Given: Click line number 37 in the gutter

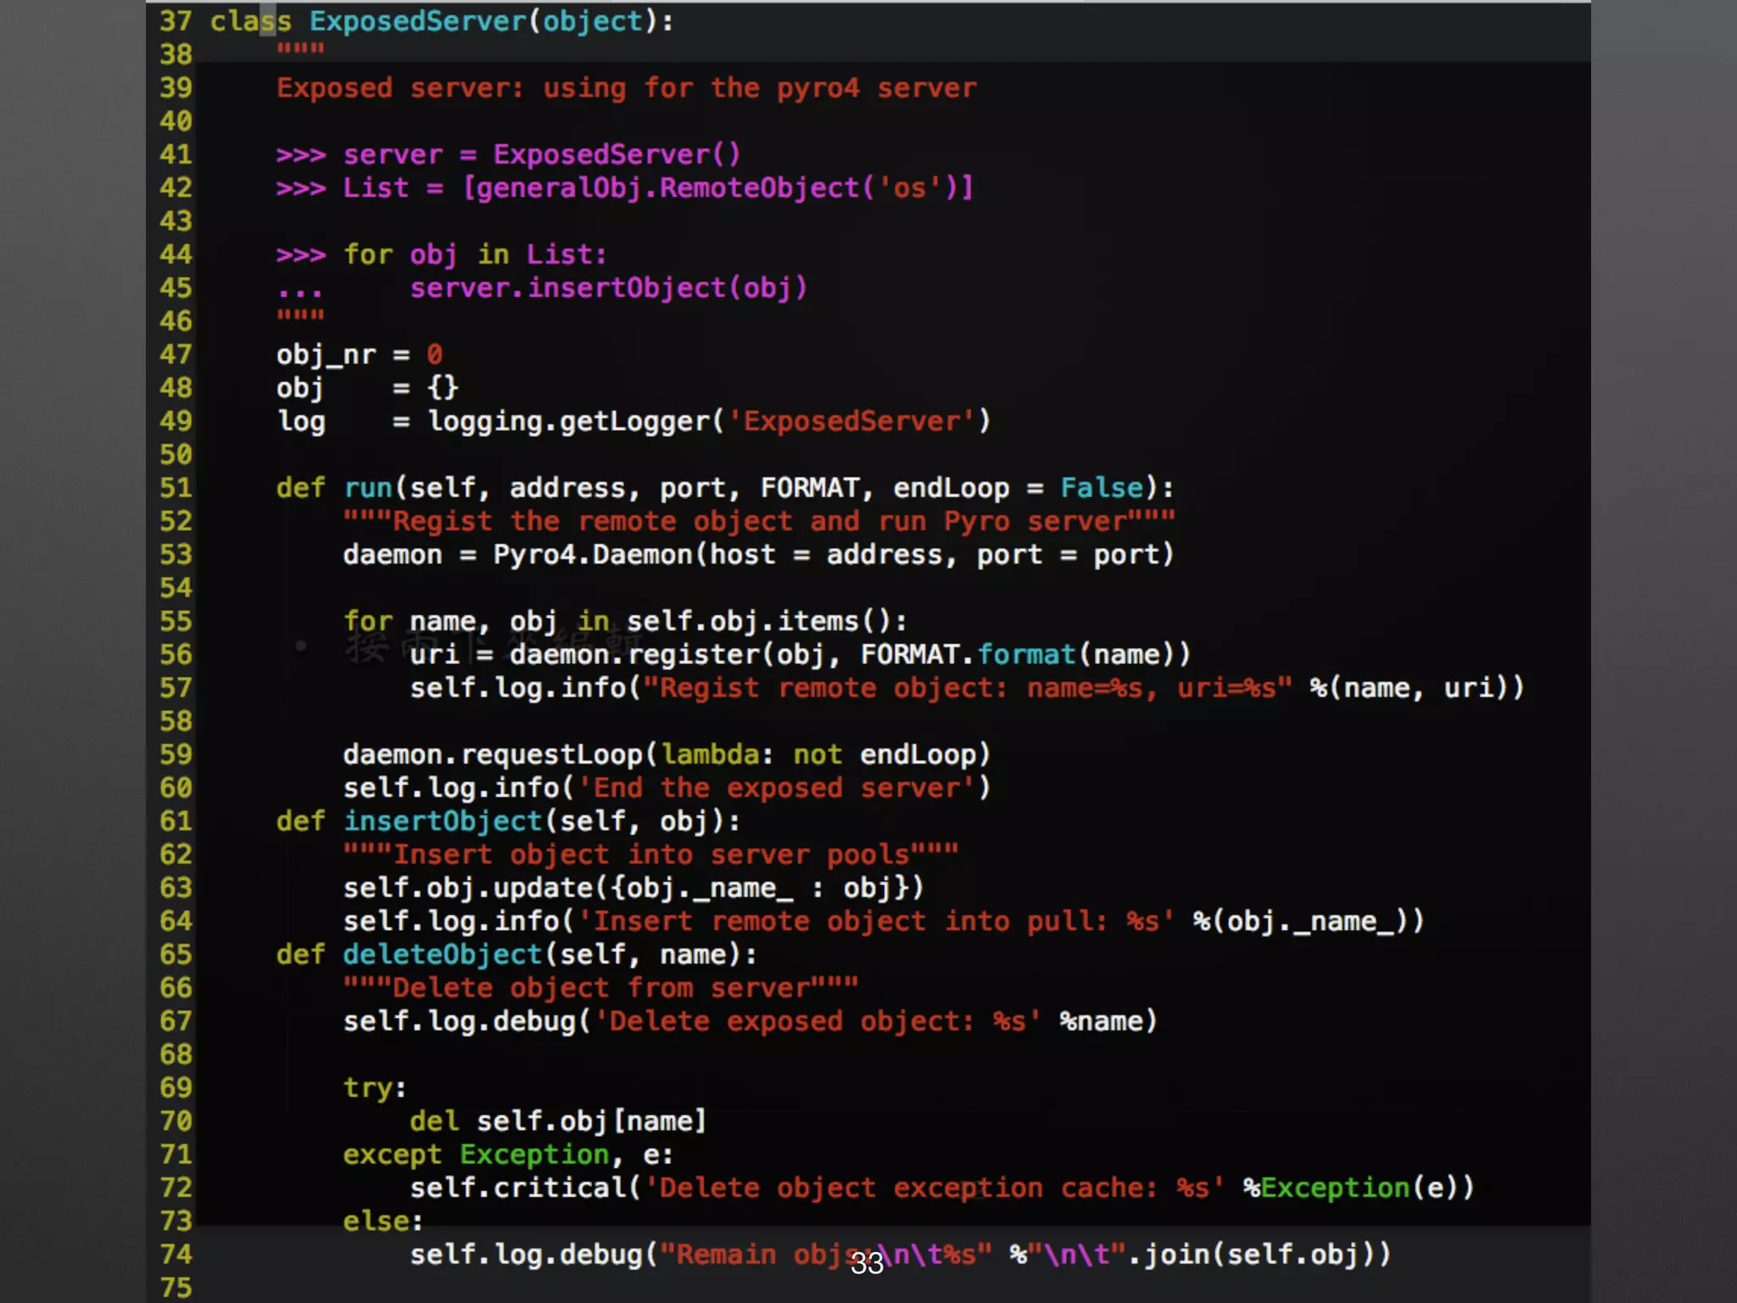Looking at the screenshot, I should (x=176, y=21).
